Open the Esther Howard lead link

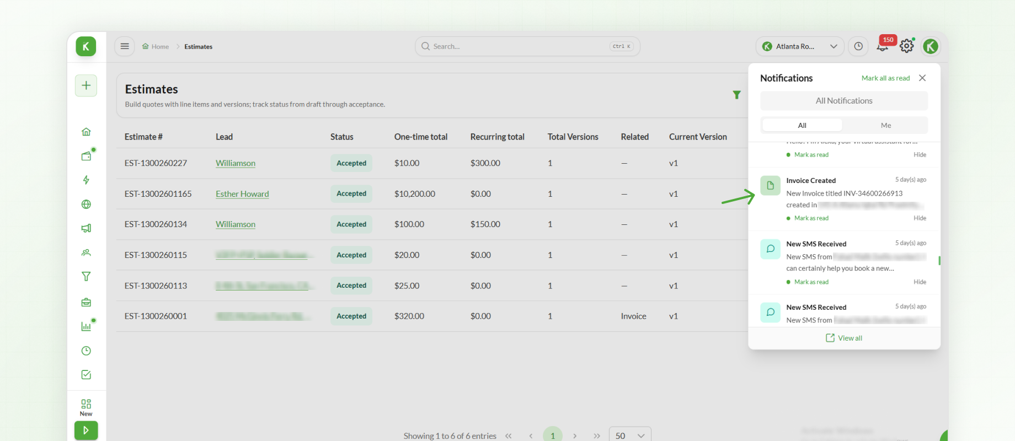click(x=242, y=194)
